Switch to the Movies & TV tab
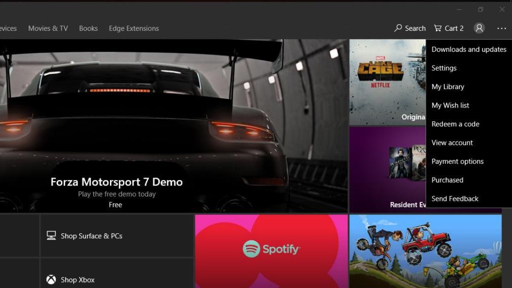This screenshot has height=288, width=512. point(47,28)
